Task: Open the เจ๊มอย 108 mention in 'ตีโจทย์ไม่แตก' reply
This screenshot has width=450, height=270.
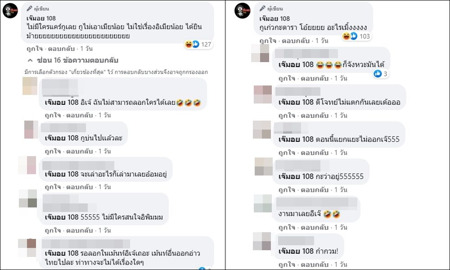Action: pyautogui.click(x=296, y=102)
